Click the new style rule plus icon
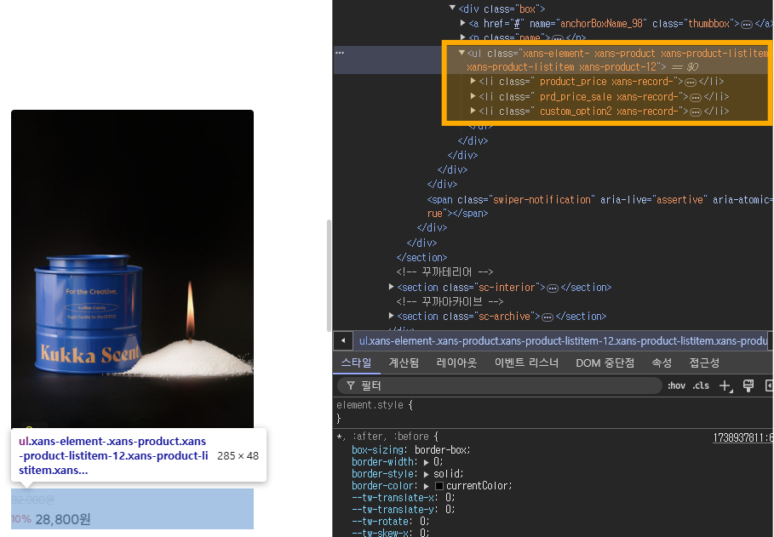This screenshot has height=537, width=774. coord(725,386)
